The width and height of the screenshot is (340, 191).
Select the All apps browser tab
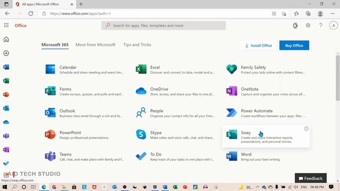click(x=44, y=4)
